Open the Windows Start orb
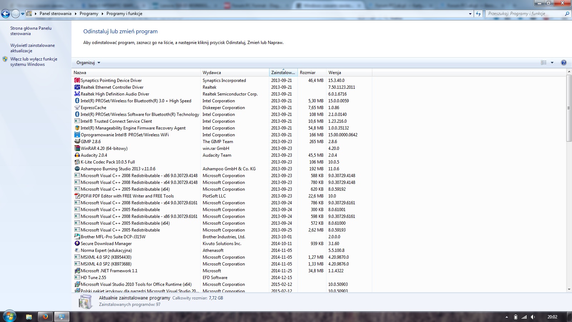 click(x=9, y=317)
